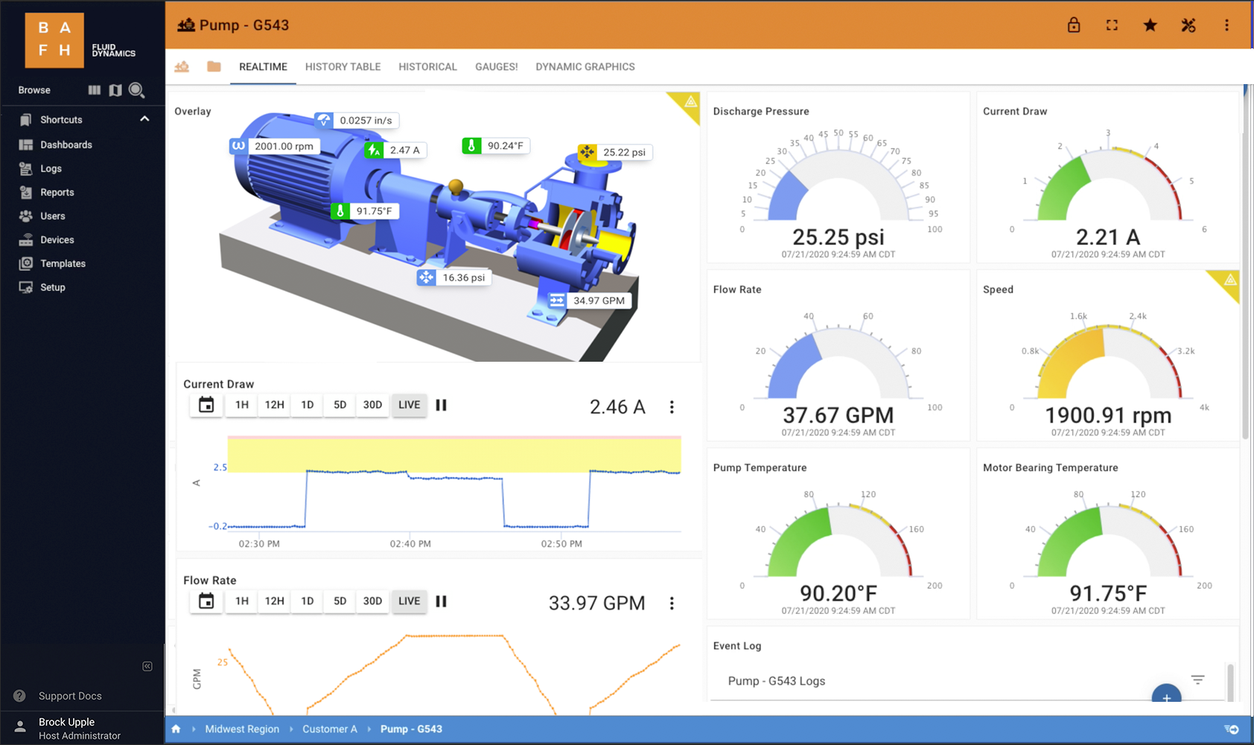Click the home icon in breadcrumb bar
The height and width of the screenshot is (745, 1254).
[x=176, y=729]
